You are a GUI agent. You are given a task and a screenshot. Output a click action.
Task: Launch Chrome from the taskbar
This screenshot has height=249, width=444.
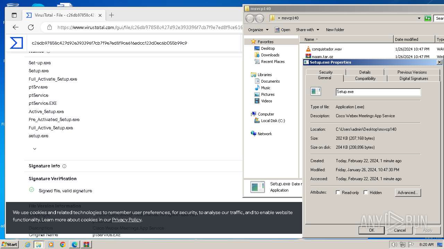[x=62, y=245]
